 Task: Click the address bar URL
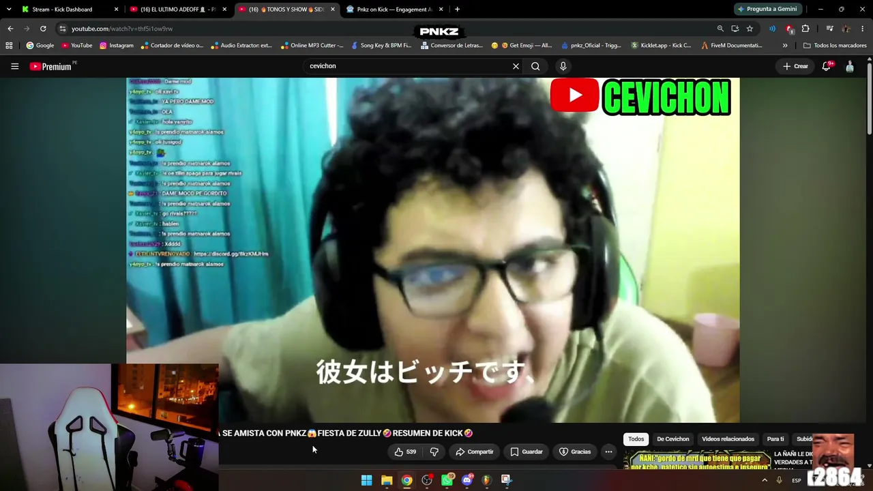click(x=122, y=29)
